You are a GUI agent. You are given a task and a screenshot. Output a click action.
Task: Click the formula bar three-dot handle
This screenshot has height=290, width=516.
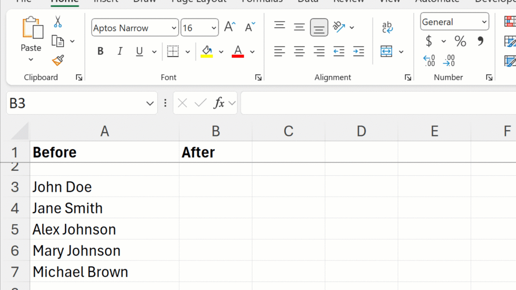pyautogui.click(x=165, y=103)
